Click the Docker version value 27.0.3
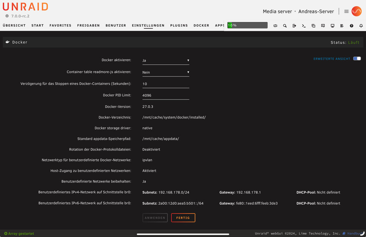This screenshot has height=237, width=366. (148, 106)
